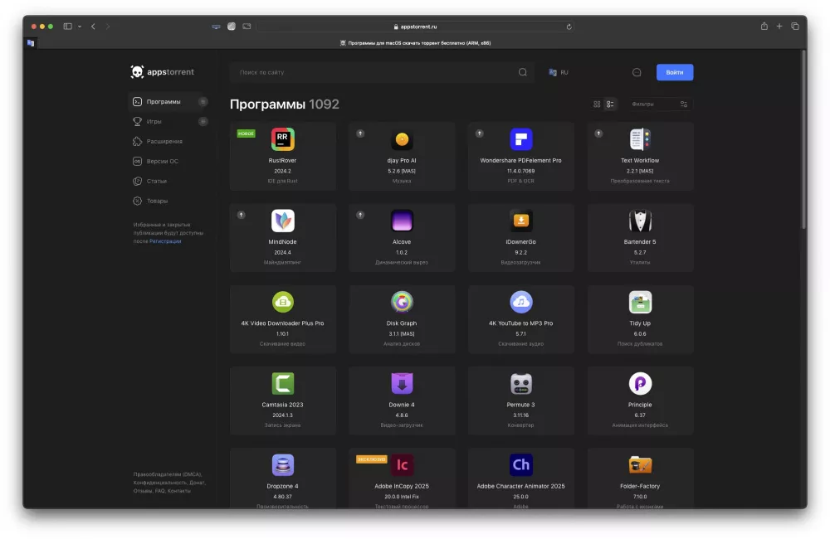Open the RustRover app card icon
Screen dimensions: 830x539
click(282, 138)
